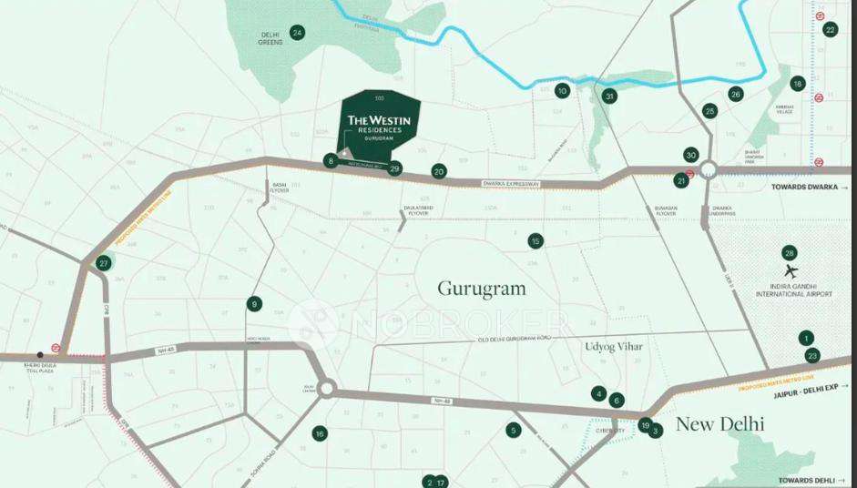Select marker 27 on the expressway bend
This screenshot has width=857, height=488.
click(104, 263)
